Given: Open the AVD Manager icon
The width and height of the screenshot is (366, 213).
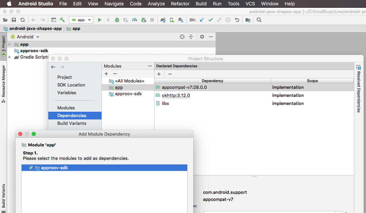Looking at the screenshot, I should coord(172,20).
